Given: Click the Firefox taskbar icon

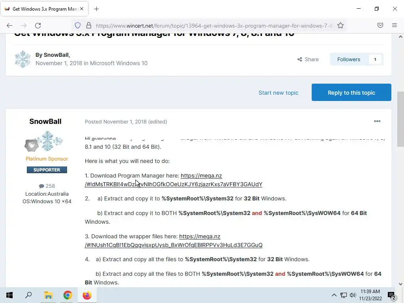Looking at the screenshot, I should click(x=87, y=295).
